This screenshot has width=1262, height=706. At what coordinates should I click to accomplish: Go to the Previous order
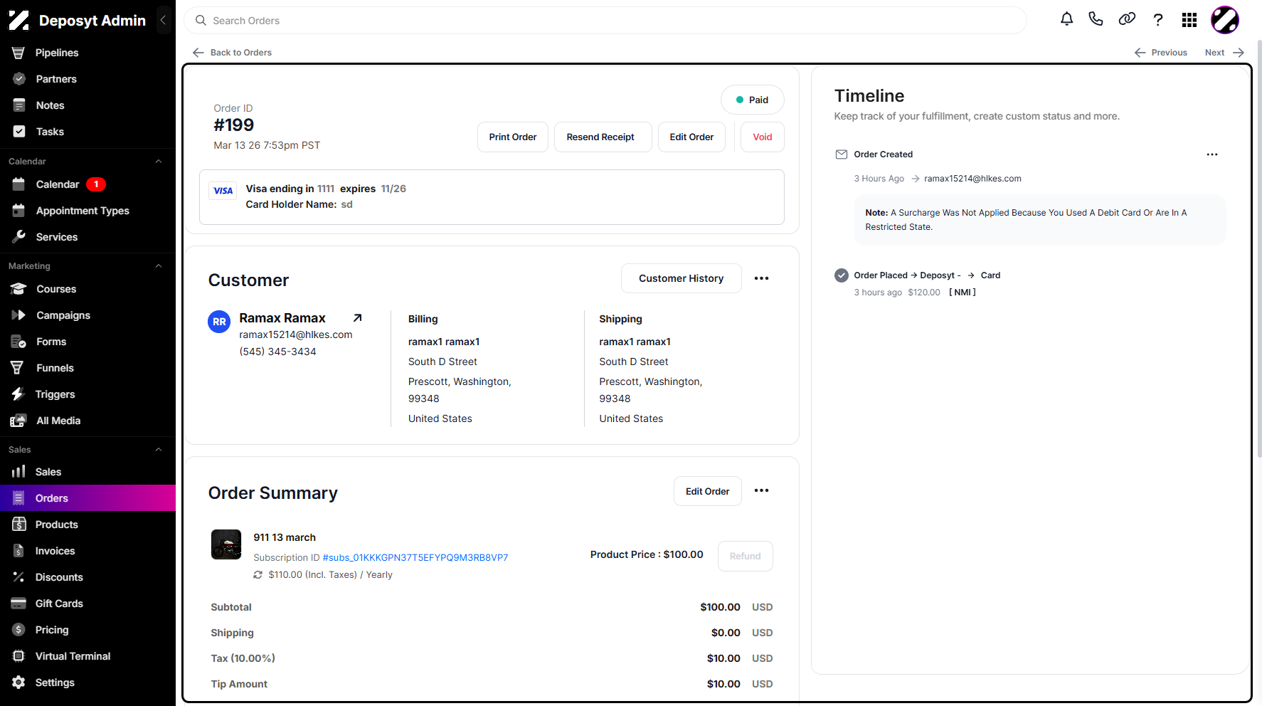point(1161,53)
